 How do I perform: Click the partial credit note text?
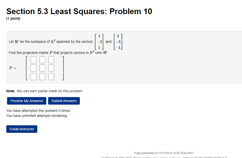[44, 91]
